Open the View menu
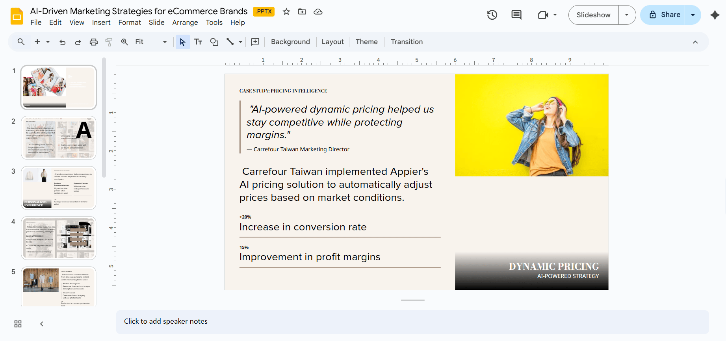Viewport: 726px width, 341px height. [77, 22]
